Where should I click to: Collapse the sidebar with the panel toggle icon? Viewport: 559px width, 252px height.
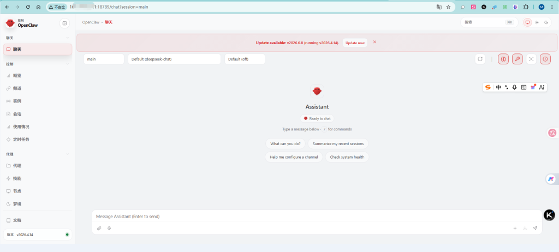coord(64,23)
